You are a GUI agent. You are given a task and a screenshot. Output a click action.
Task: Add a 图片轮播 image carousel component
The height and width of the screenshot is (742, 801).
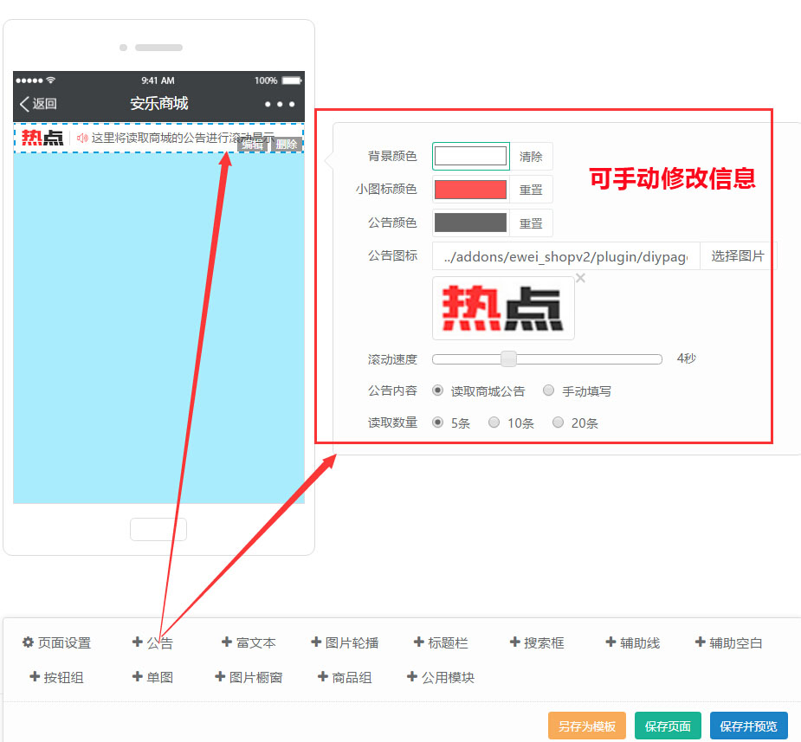tap(345, 642)
